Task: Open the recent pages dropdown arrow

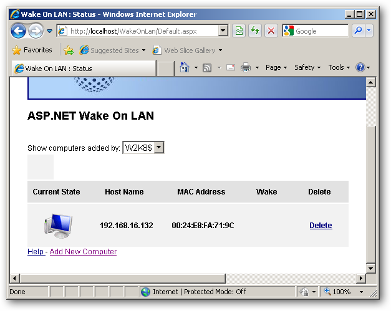Action: (x=50, y=31)
